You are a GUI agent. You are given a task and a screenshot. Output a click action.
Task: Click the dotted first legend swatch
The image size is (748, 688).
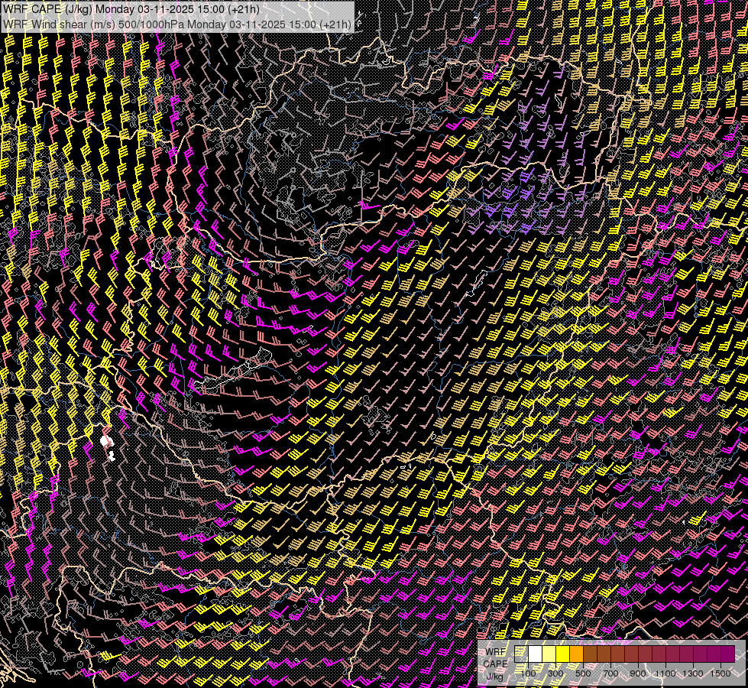click(x=522, y=654)
